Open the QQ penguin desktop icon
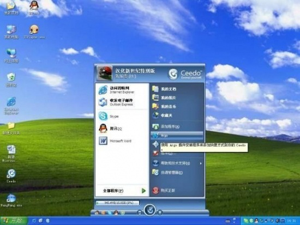The width and height of the screenshot is (300, 225). [x=34, y=8]
